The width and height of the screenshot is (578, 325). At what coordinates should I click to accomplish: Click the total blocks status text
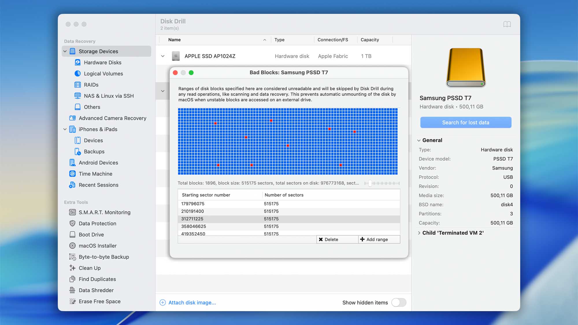click(268, 183)
